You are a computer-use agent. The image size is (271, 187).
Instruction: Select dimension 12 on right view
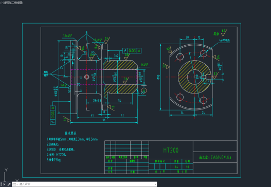(x=199, y=37)
